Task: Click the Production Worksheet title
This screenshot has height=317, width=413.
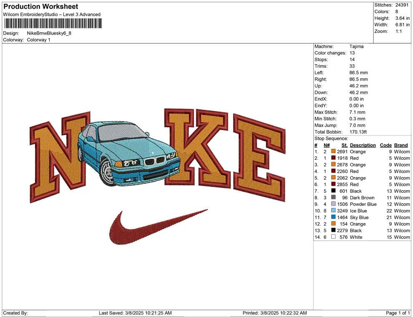Action: 41,7
